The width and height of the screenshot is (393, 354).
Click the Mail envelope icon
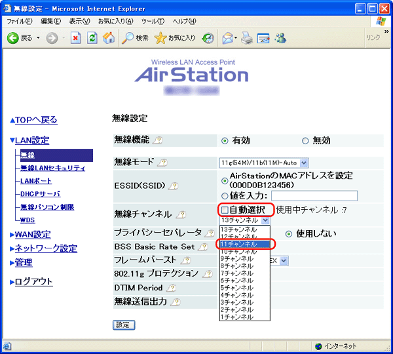coord(227,39)
